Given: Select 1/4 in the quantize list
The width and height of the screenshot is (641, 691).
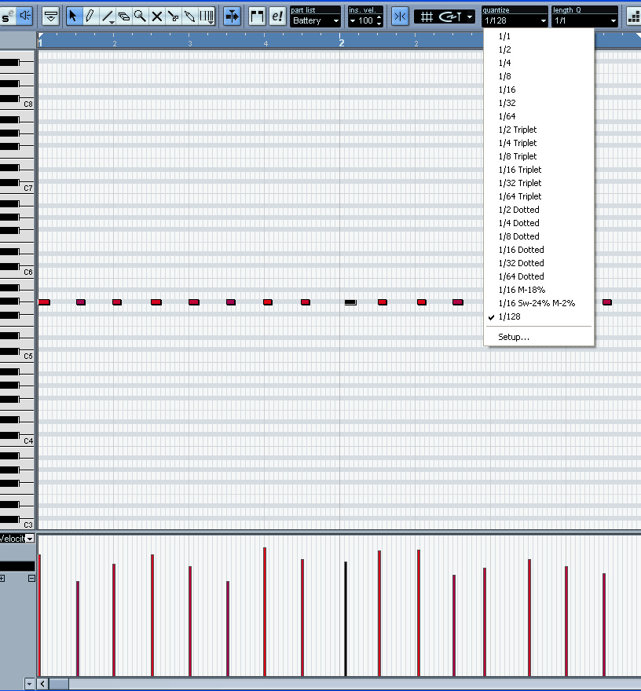Looking at the screenshot, I should tap(539, 63).
